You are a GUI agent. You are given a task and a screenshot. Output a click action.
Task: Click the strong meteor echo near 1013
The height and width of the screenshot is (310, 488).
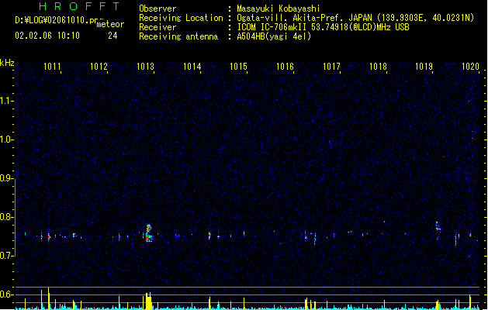(x=149, y=233)
